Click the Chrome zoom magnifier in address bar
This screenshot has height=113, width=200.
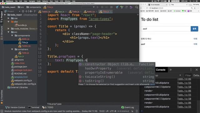(192, 8)
